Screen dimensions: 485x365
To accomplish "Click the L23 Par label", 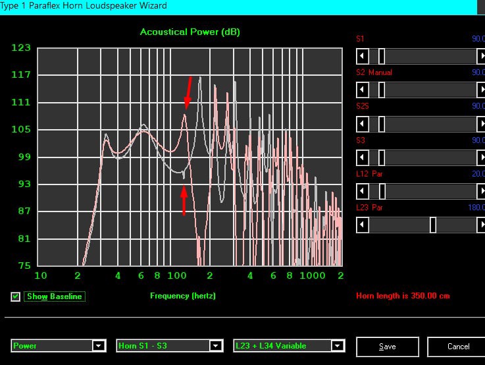I will click(x=369, y=208).
